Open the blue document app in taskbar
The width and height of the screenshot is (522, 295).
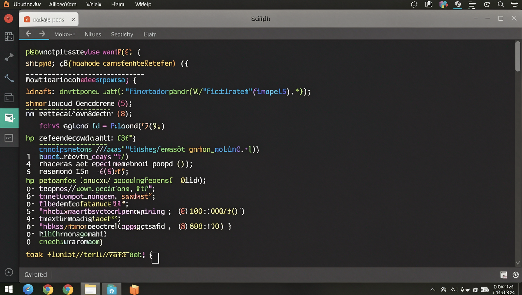click(112, 289)
